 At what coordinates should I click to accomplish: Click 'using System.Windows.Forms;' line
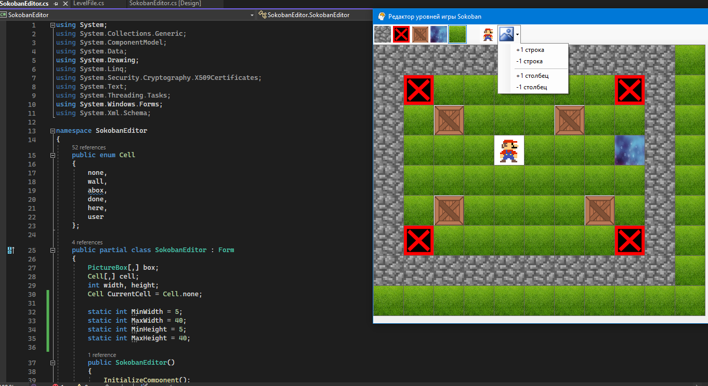[x=109, y=104]
